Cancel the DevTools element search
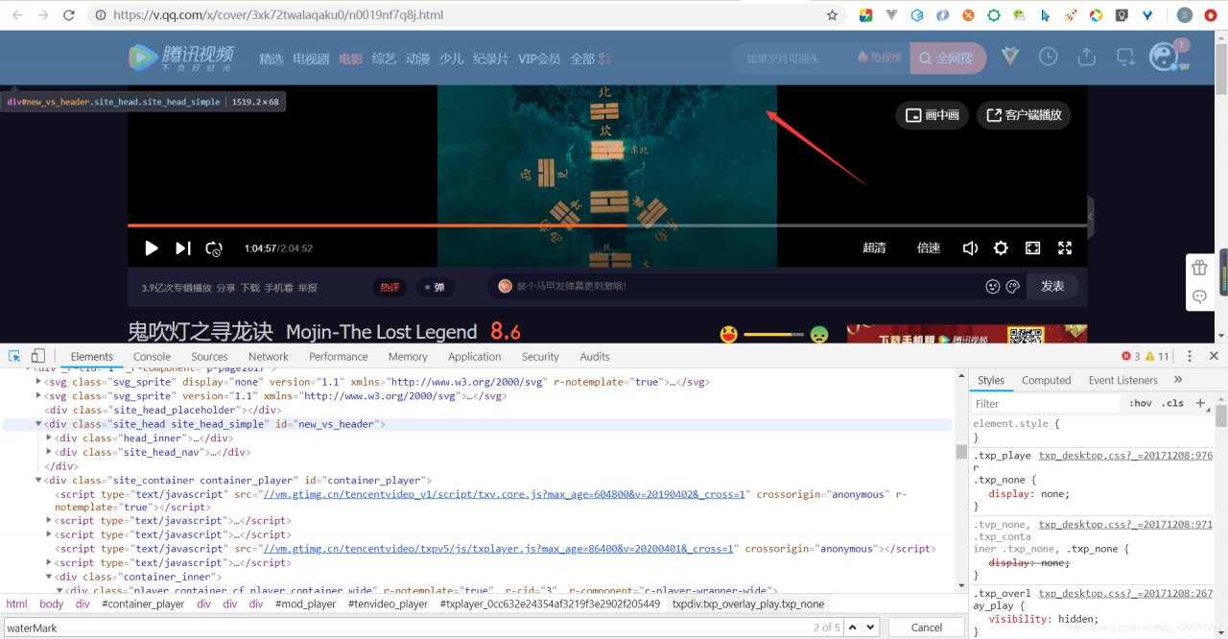The image size is (1228, 639). pos(926,627)
